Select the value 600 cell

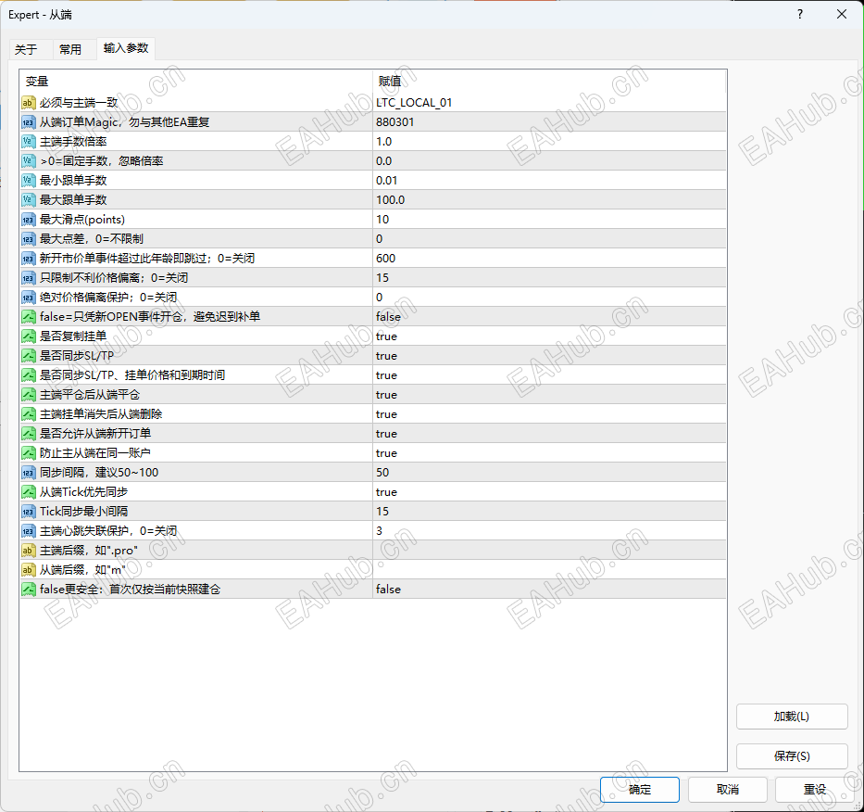tap(549, 259)
